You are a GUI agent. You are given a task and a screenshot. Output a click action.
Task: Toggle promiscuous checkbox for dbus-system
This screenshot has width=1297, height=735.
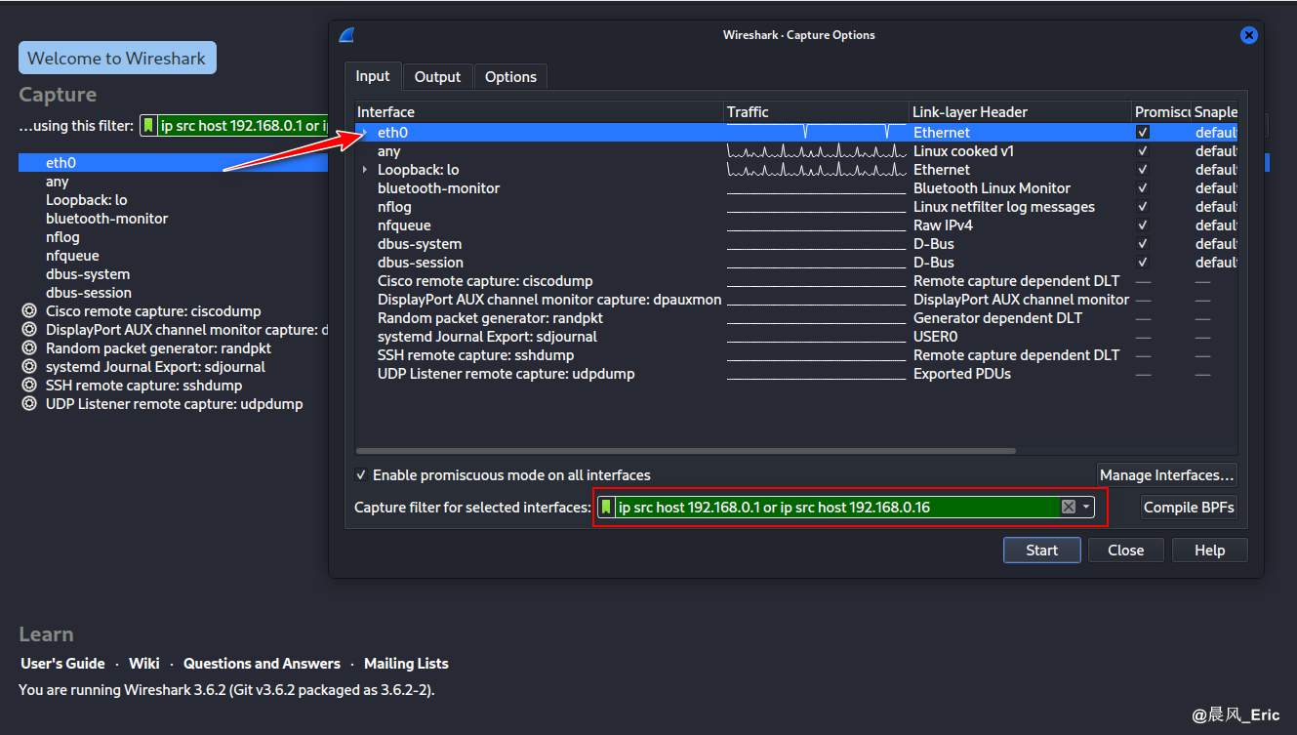[x=1143, y=244]
